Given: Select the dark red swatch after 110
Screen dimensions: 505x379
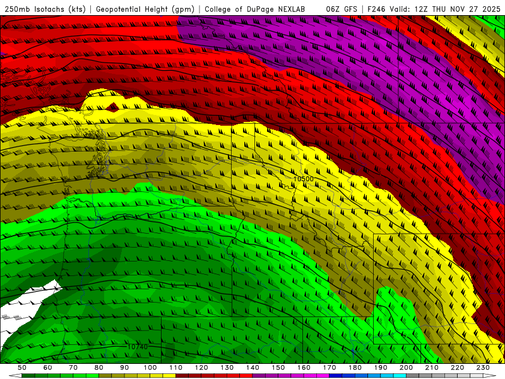Looking at the screenshot, I should [x=182, y=376].
